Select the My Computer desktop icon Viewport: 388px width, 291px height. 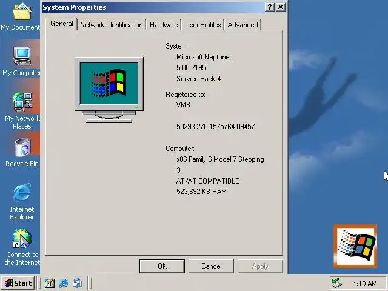tap(21, 61)
